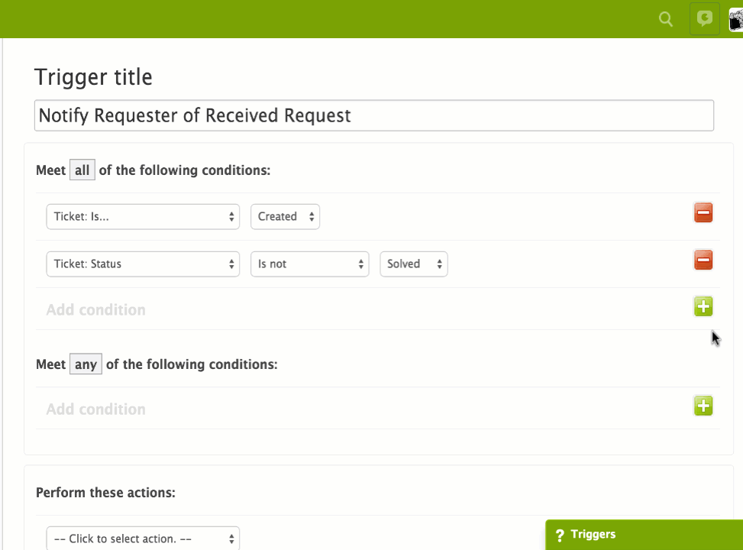This screenshot has width=743, height=550.
Task: Remove the Ticket: Is Created condition
Action: click(703, 213)
